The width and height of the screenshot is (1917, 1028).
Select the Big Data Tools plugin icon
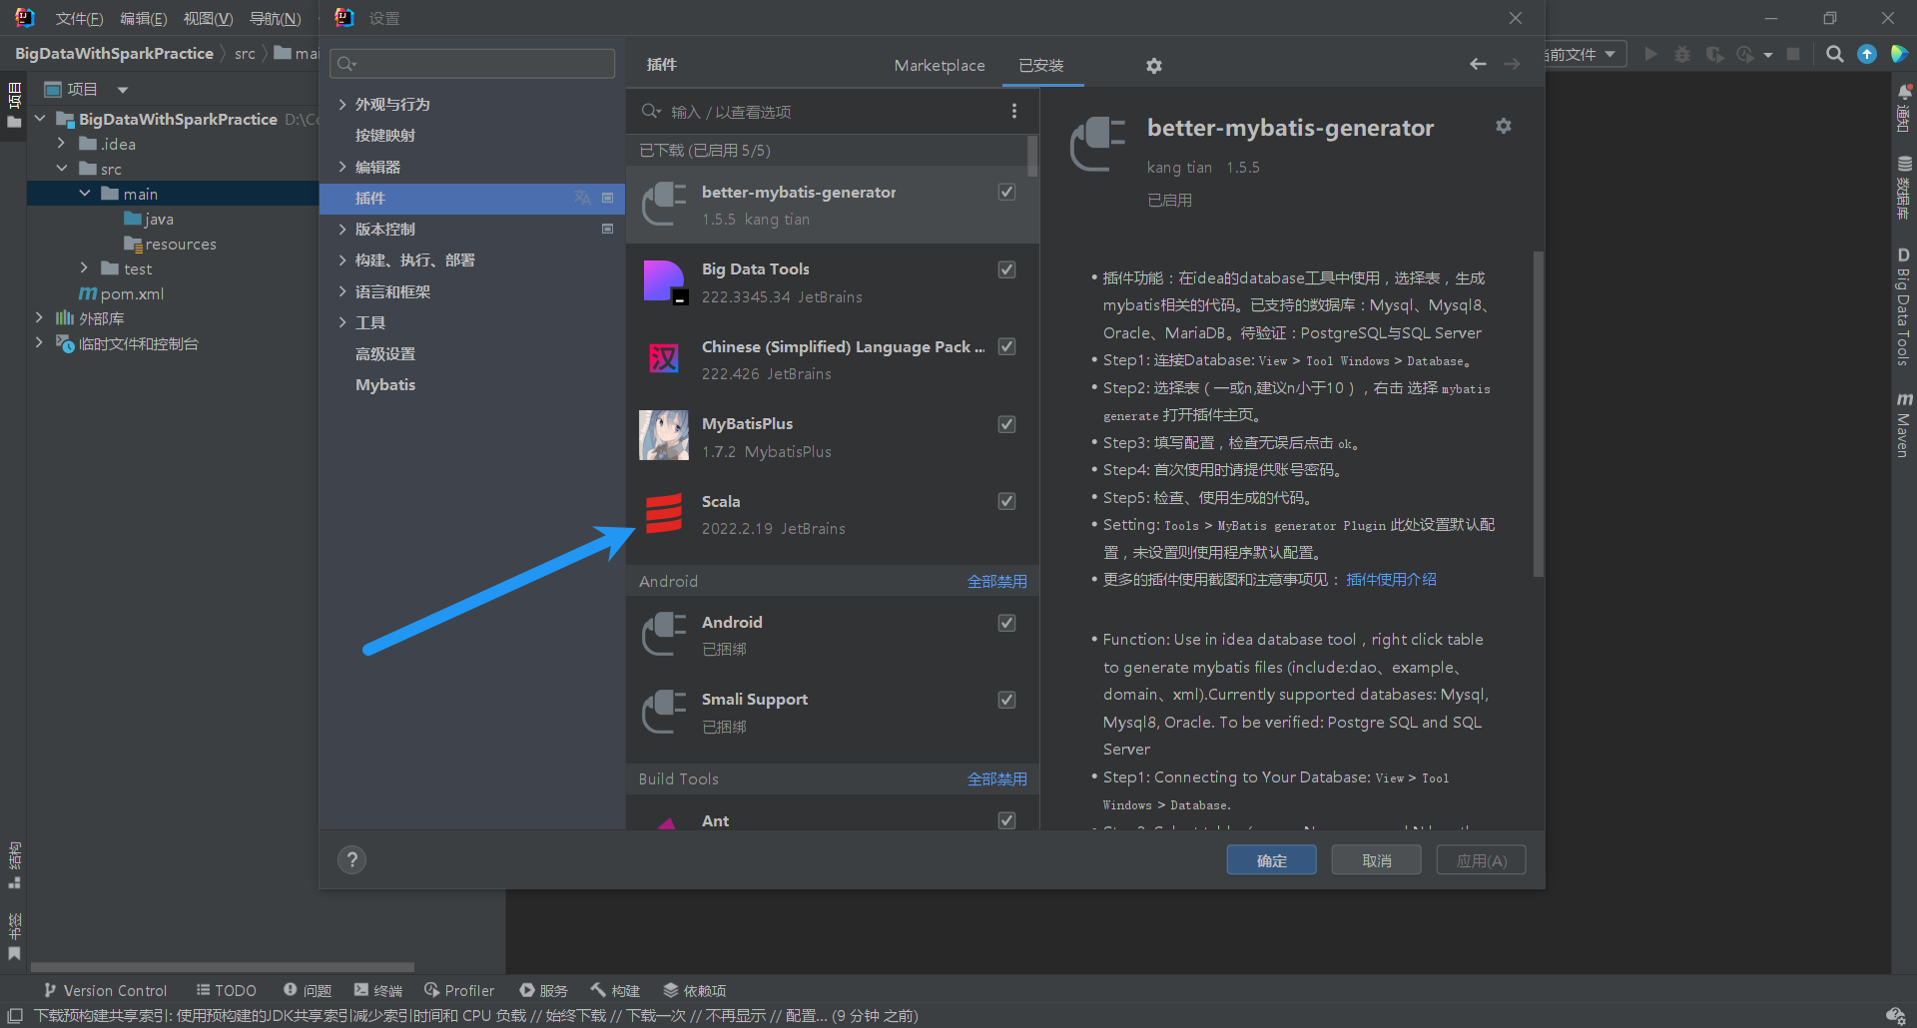click(664, 282)
